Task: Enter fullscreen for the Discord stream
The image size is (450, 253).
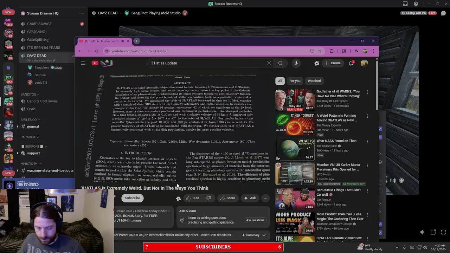Action: pyautogui.click(x=443, y=232)
